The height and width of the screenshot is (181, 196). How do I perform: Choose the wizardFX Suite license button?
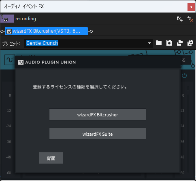click(x=98, y=134)
